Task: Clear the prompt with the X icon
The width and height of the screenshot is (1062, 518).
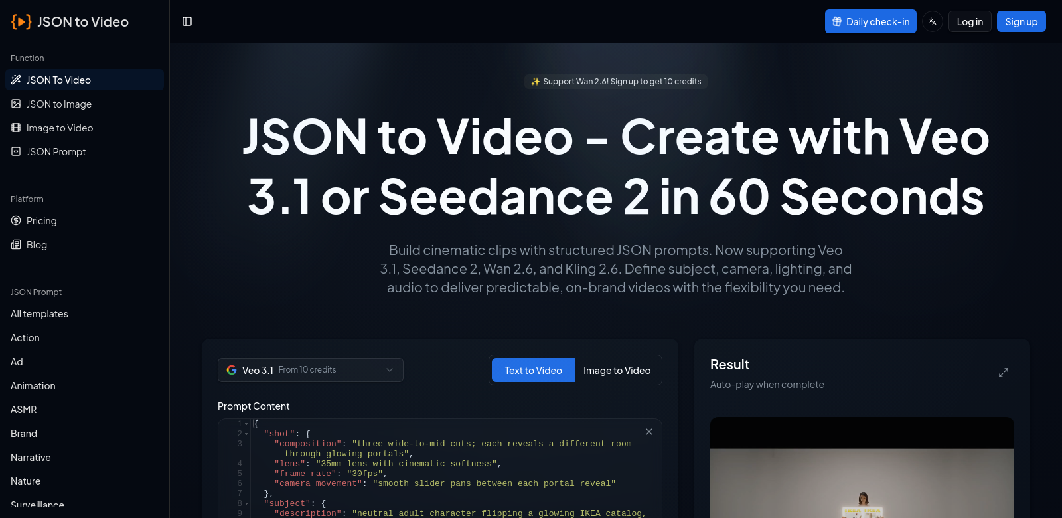Action: [x=649, y=432]
